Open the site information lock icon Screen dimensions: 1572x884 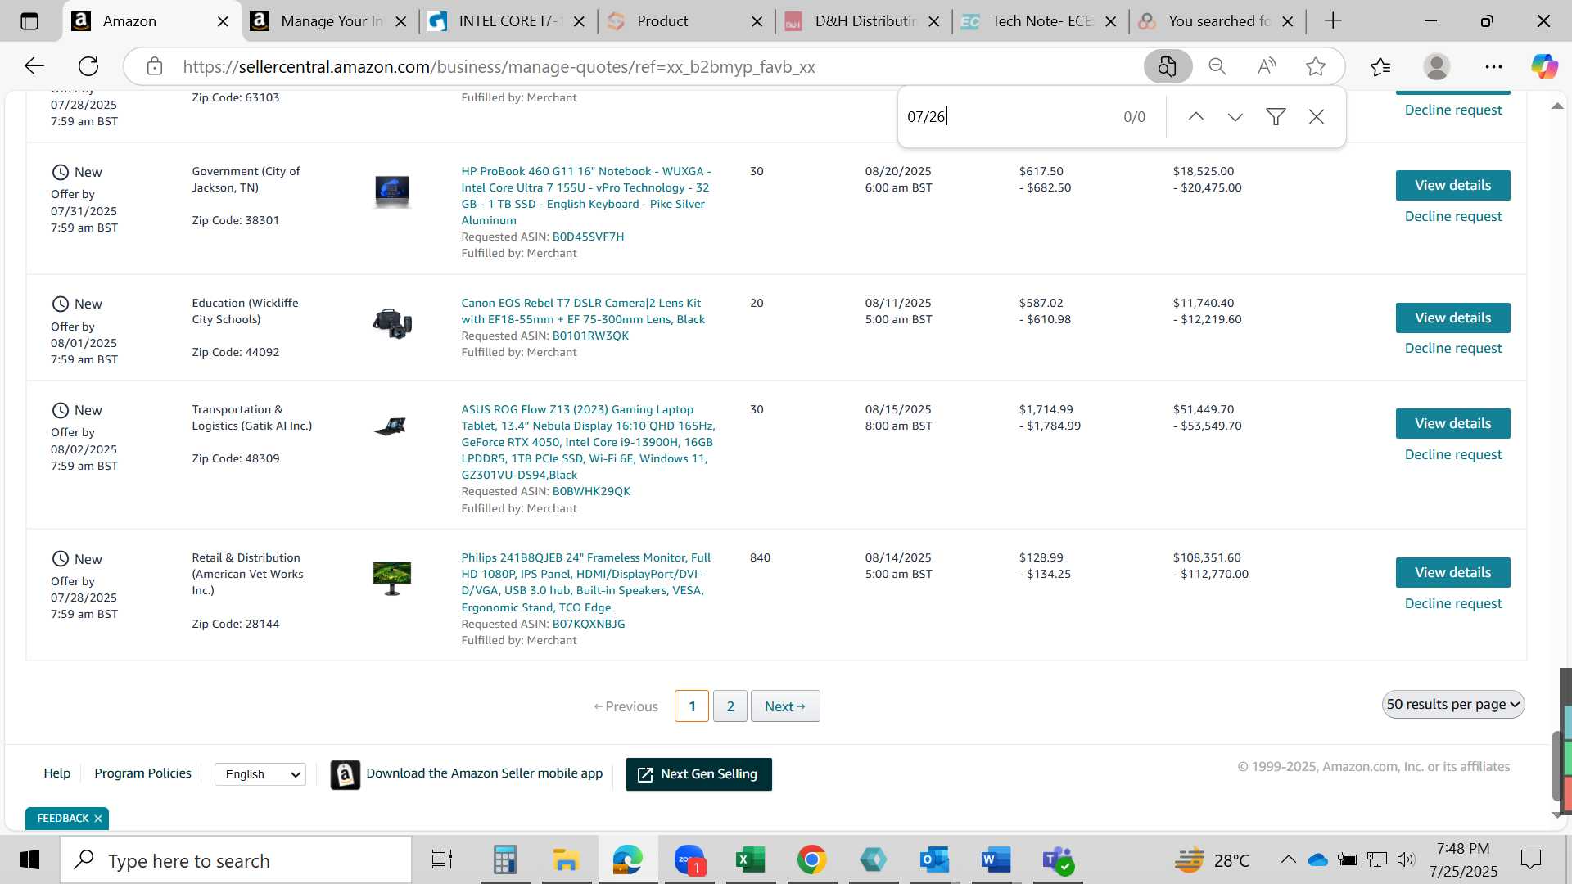[155, 66]
